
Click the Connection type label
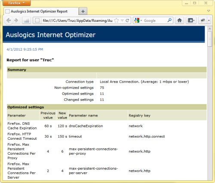[x=80, y=82]
